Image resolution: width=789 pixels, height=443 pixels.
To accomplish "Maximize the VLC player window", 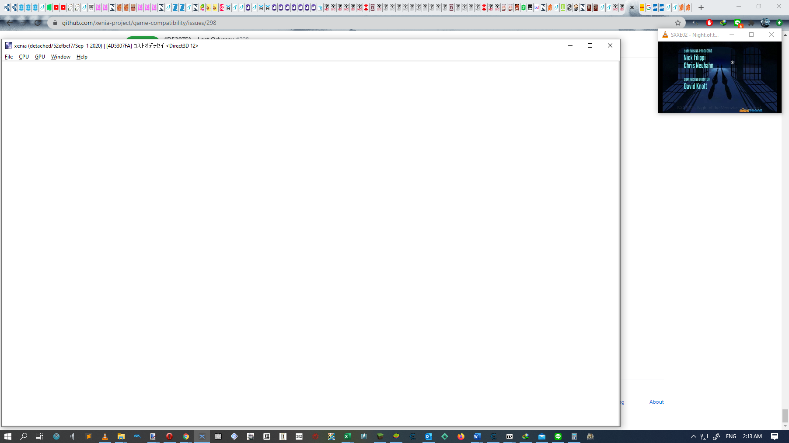I will 751,35.
